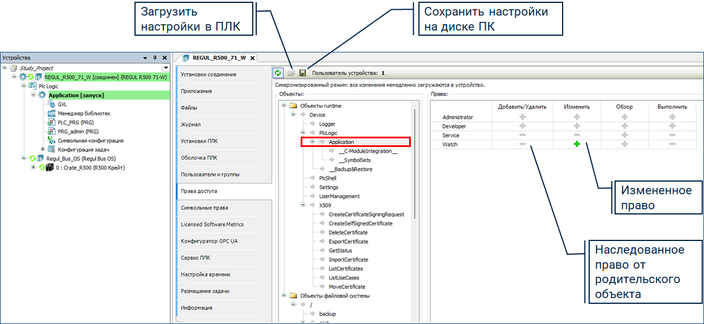The height and width of the screenshot is (324, 704).
Task: Click the Менеджер библиотек library icon
Action: tap(52, 114)
